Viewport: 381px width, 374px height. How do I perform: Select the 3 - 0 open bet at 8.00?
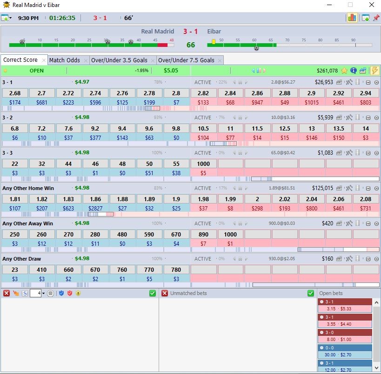click(345, 336)
